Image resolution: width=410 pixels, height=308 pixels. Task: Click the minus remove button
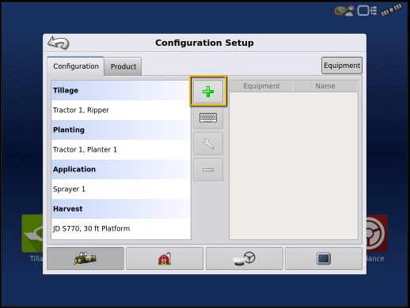(208, 170)
